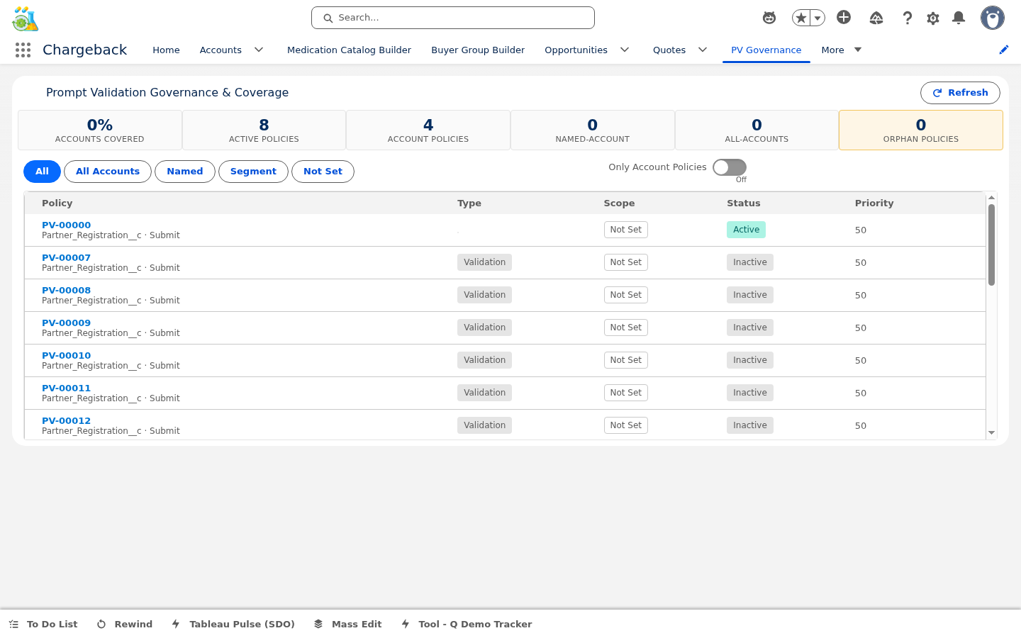Open policy PV-00010 link

(x=66, y=356)
